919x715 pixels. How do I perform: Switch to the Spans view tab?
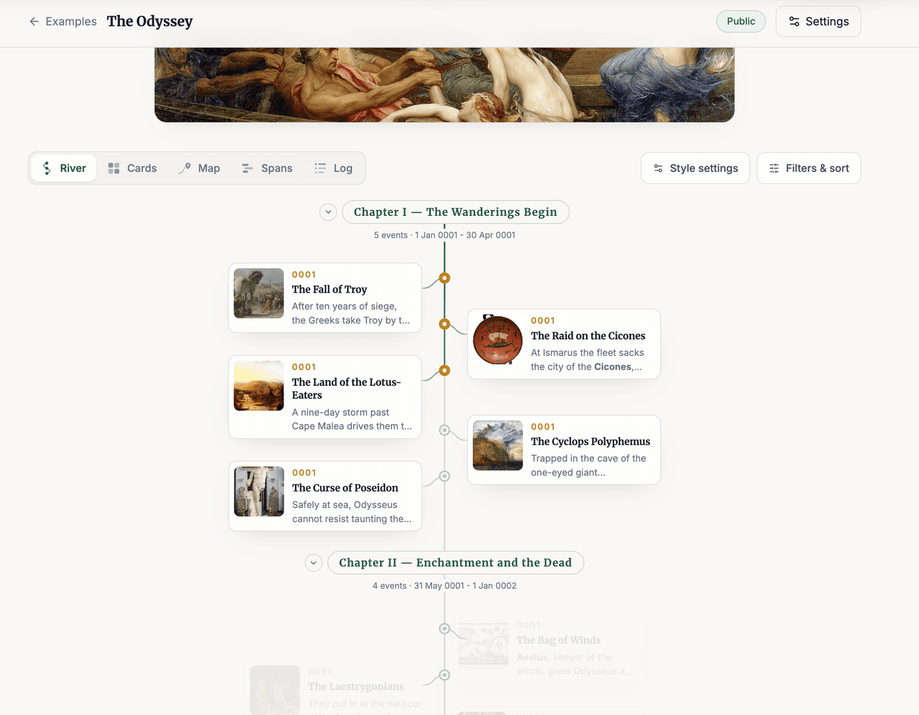click(x=267, y=168)
